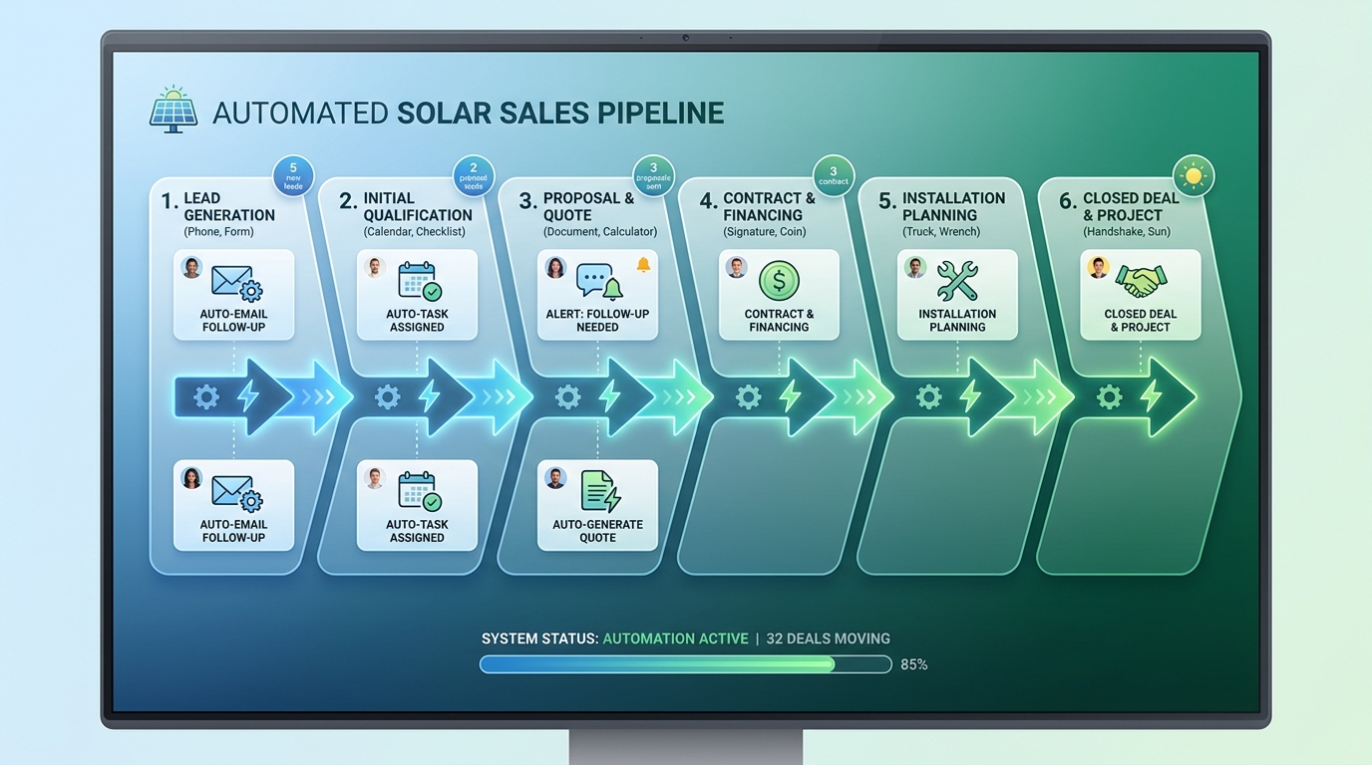Click the agent avatar on the Closed Deal card

1097,266
